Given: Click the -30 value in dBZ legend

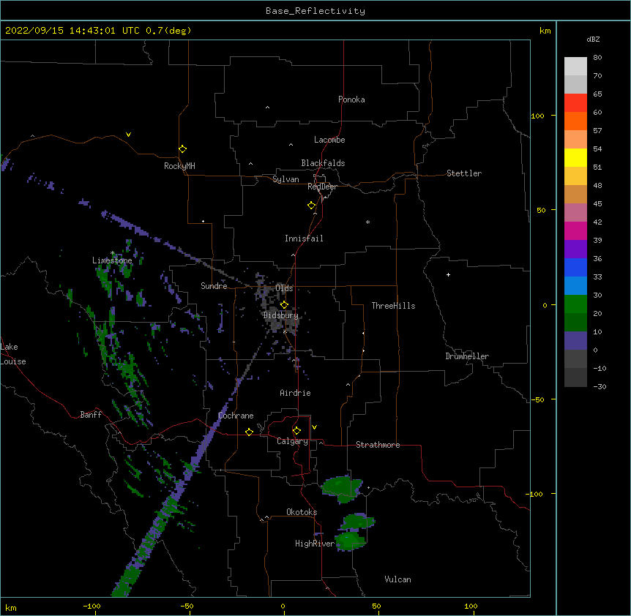Looking at the screenshot, I should [x=600, y=386].
